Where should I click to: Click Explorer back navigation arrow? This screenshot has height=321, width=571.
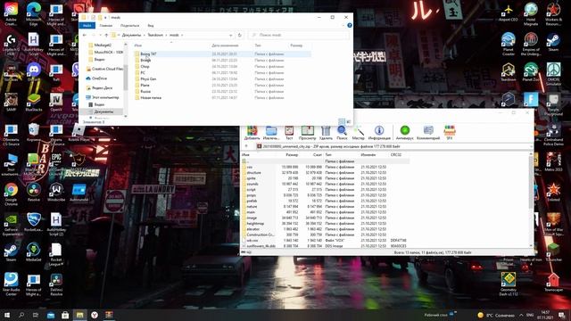pyautogui.click(x=85, y=35)
